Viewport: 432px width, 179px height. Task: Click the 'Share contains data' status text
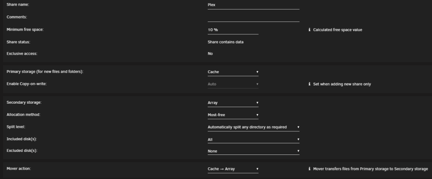pos(226,42)
